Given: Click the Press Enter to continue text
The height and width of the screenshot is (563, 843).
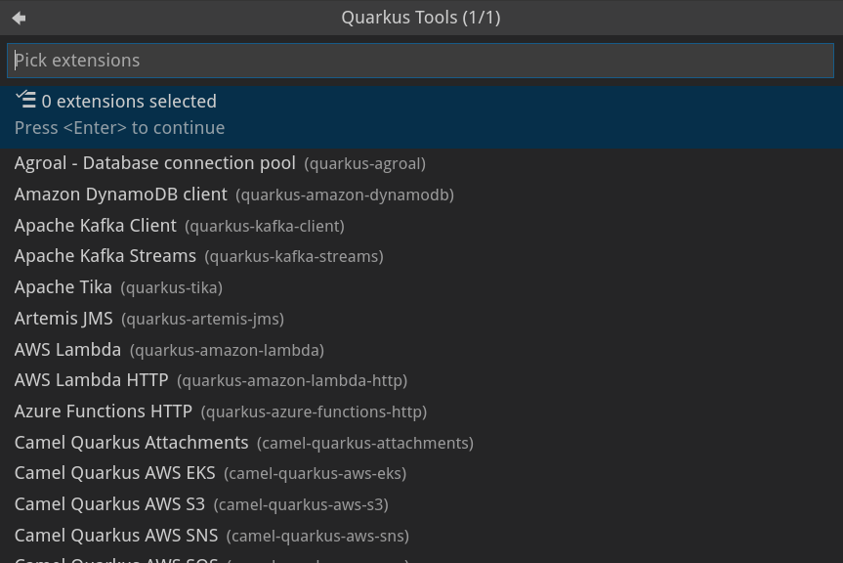Looking at the screenshot, I should pos(119,128).
